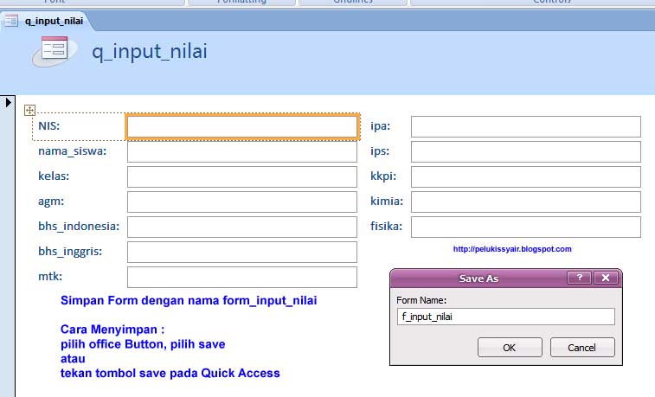Open the pelukissyair.blogspot.com link
The width and height of the screenshot is (655, 397).
(x=512, y=249)
